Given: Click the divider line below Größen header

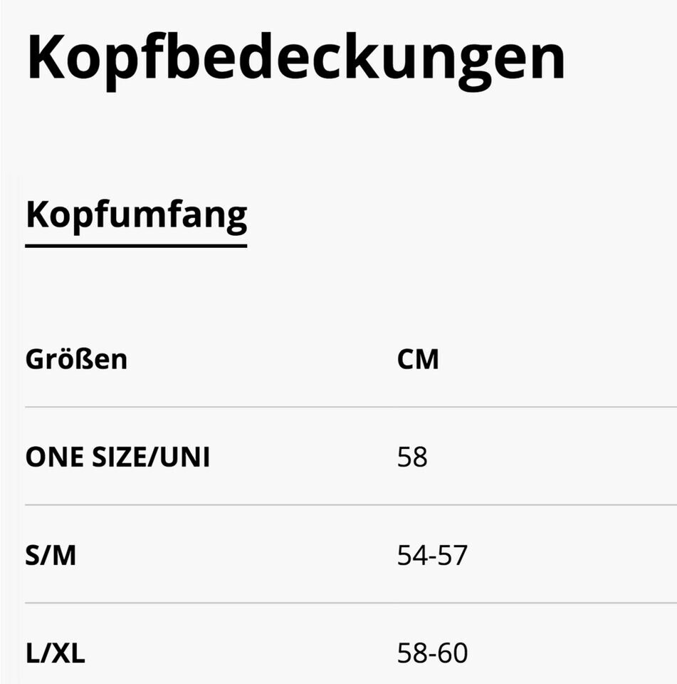Looking at the screenshot, I should (349, 408).
